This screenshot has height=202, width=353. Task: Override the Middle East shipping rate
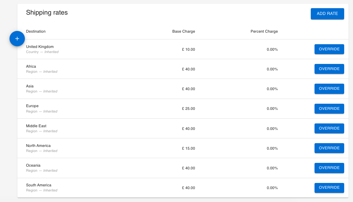pyautogui.click(x=329, y=129)
